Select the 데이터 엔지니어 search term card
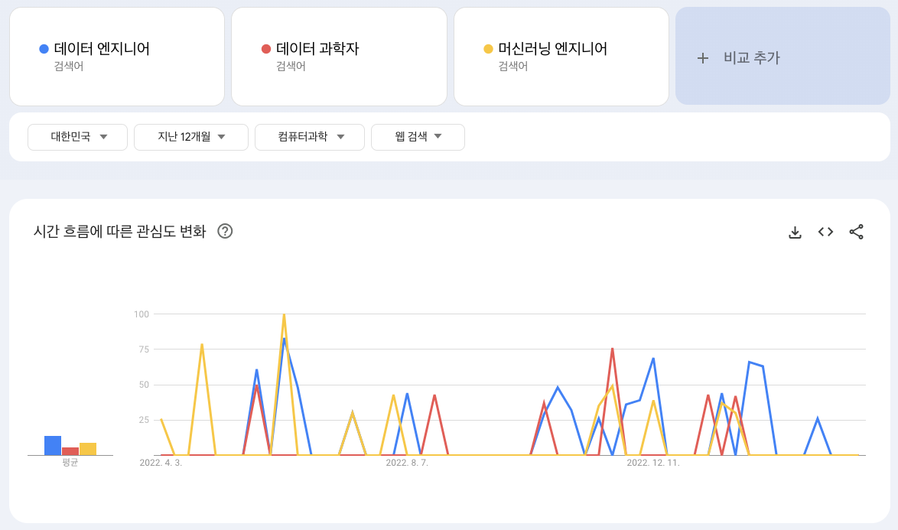Image resolution: width=898 pixels, height=530 pixels. coord(117,57)
